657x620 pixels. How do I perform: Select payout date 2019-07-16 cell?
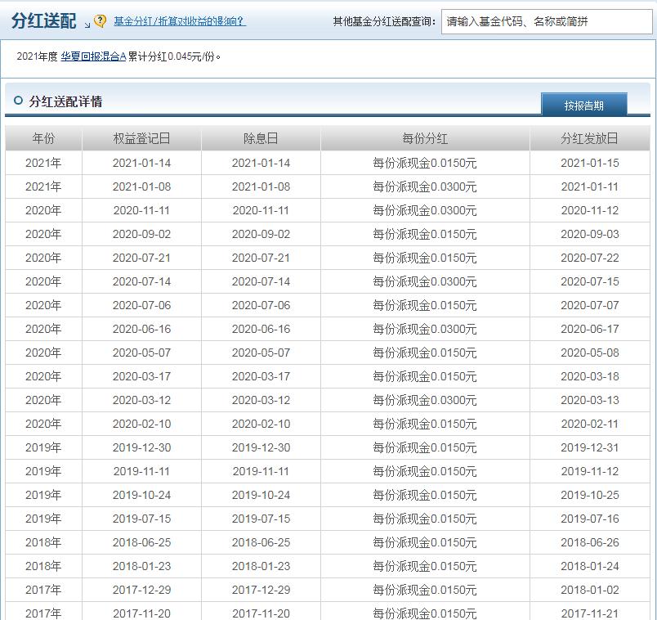[589, 519]
